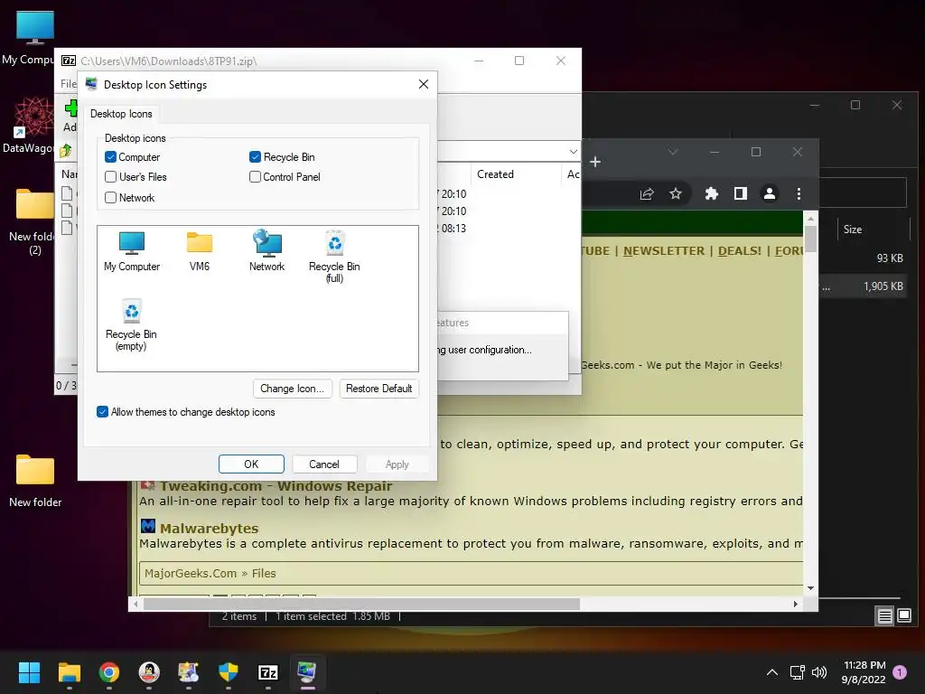Viewport: 925px width, 694px height.
Task: Click MajorGeeks.Com breadcrumb link
Action: tap(190, 573)
